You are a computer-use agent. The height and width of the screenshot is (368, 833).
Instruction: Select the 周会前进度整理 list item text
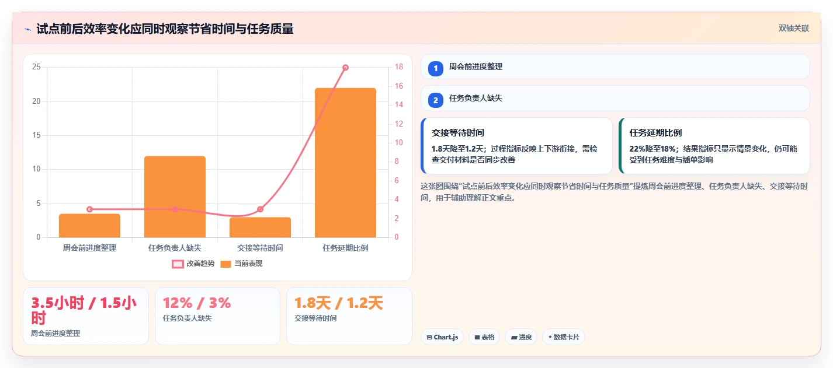pos(475,67)
